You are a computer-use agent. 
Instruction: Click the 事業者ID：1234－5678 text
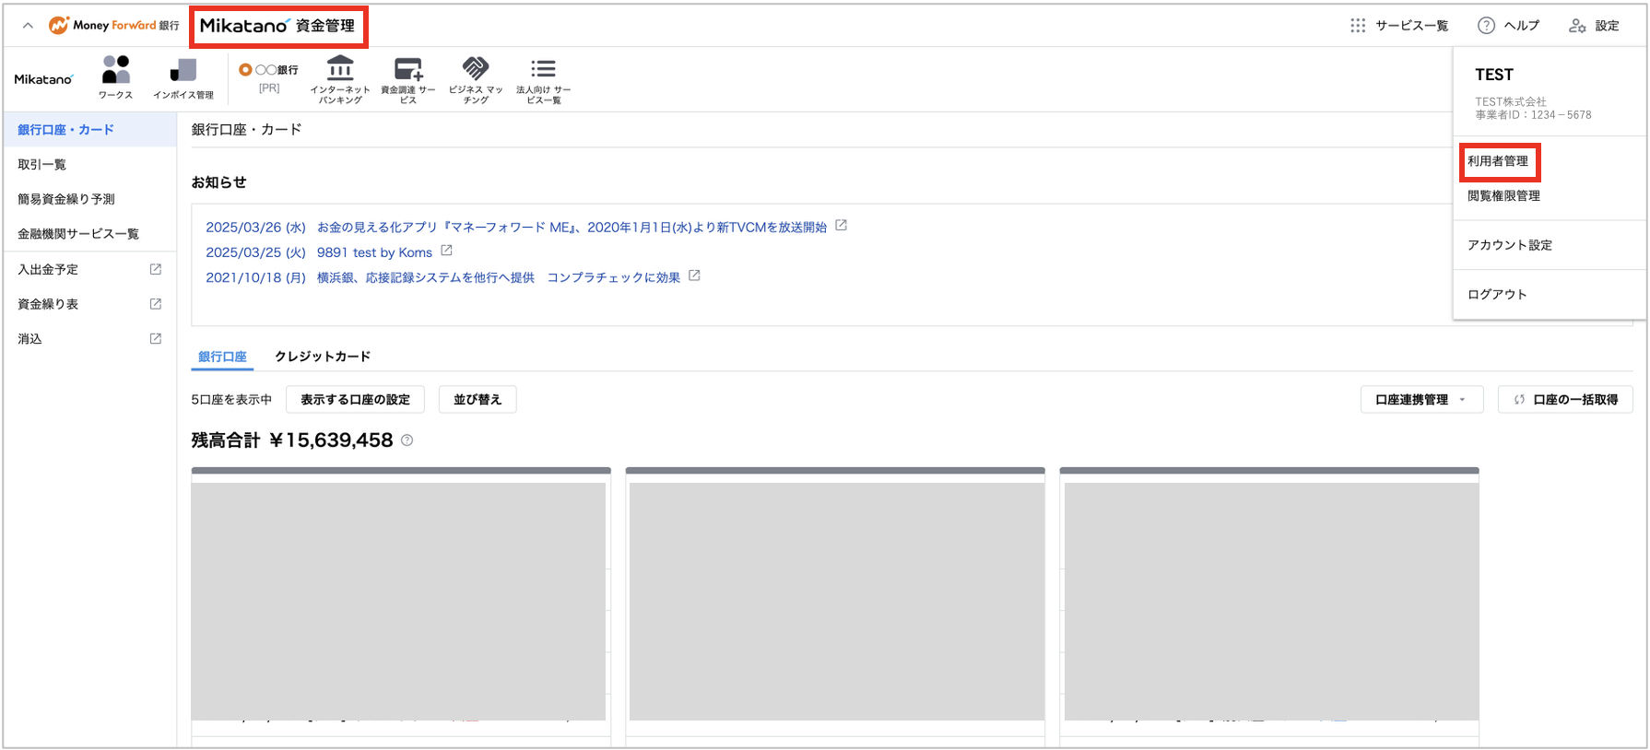pos(1533,115)
